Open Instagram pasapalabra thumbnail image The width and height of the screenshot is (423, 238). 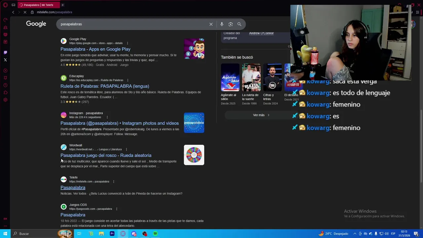194,123
